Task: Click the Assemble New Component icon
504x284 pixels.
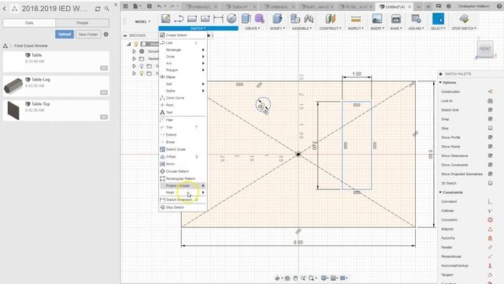Action: [295, 19]
